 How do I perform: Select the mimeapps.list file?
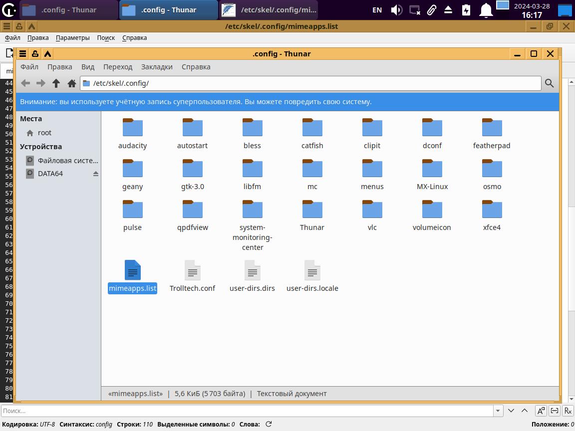point(132,277)
